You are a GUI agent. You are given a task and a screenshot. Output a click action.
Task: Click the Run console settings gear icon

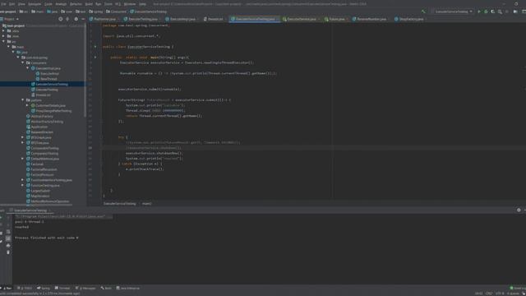[x=519, y=210]
